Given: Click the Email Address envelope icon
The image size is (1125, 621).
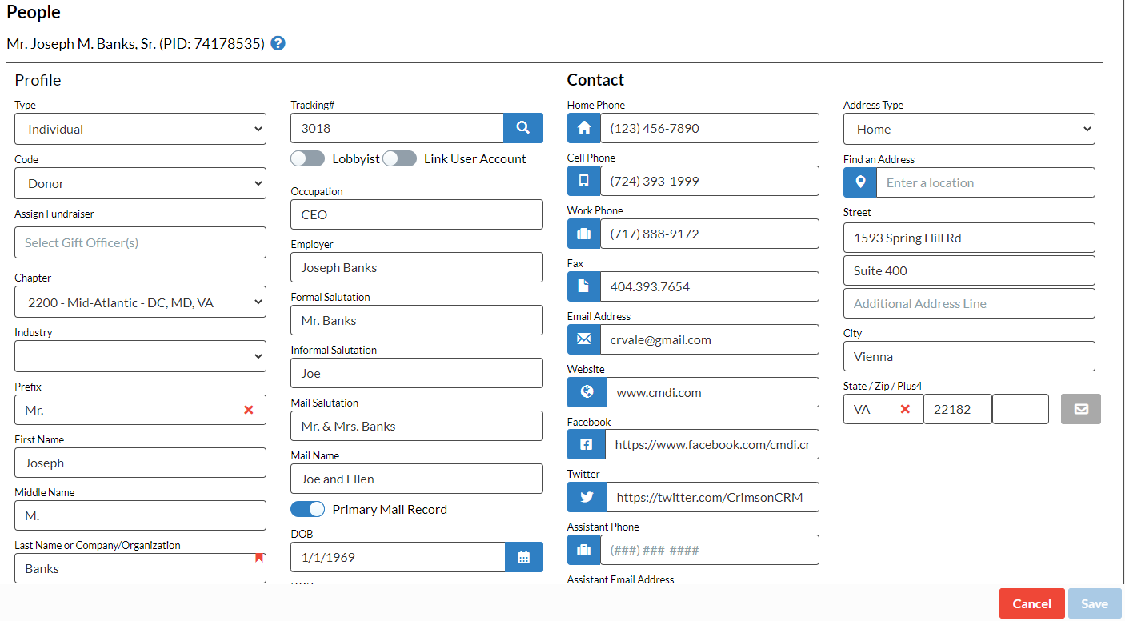Looking at the screenshot, I should coord(583,339).
